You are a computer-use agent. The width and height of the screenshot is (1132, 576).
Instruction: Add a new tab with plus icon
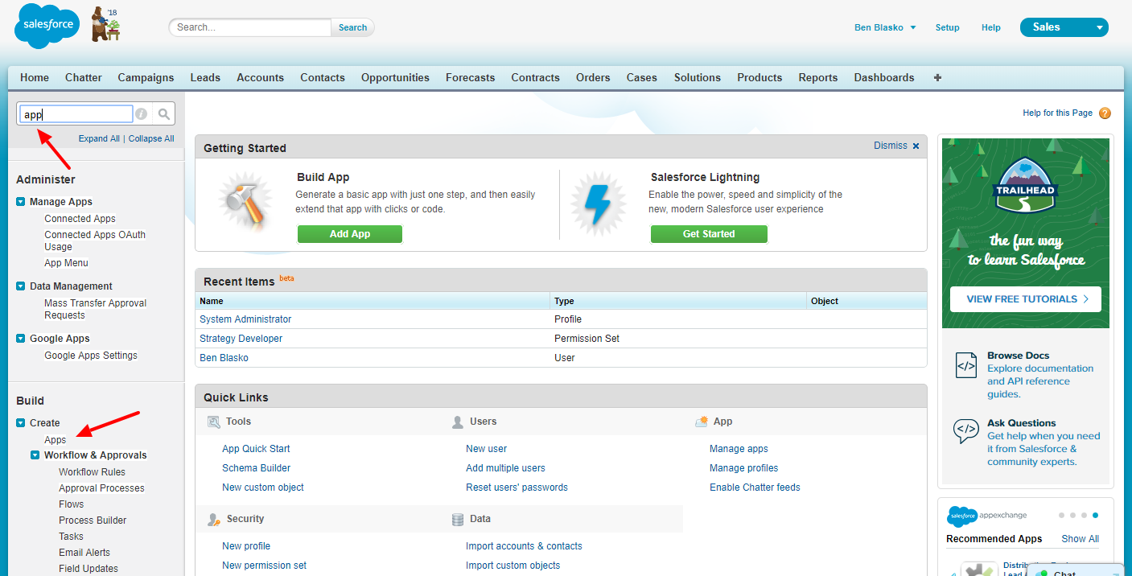(x=937, y=78)
